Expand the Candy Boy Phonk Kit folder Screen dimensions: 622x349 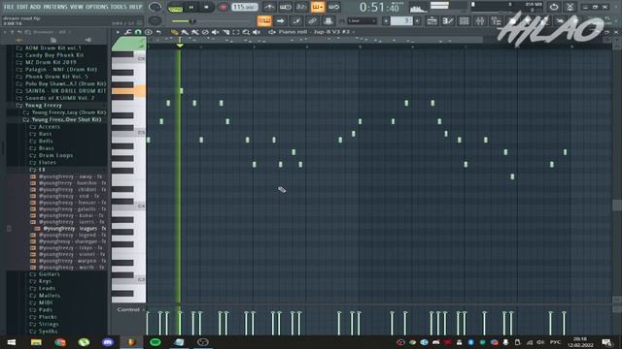tap(54, 55)
